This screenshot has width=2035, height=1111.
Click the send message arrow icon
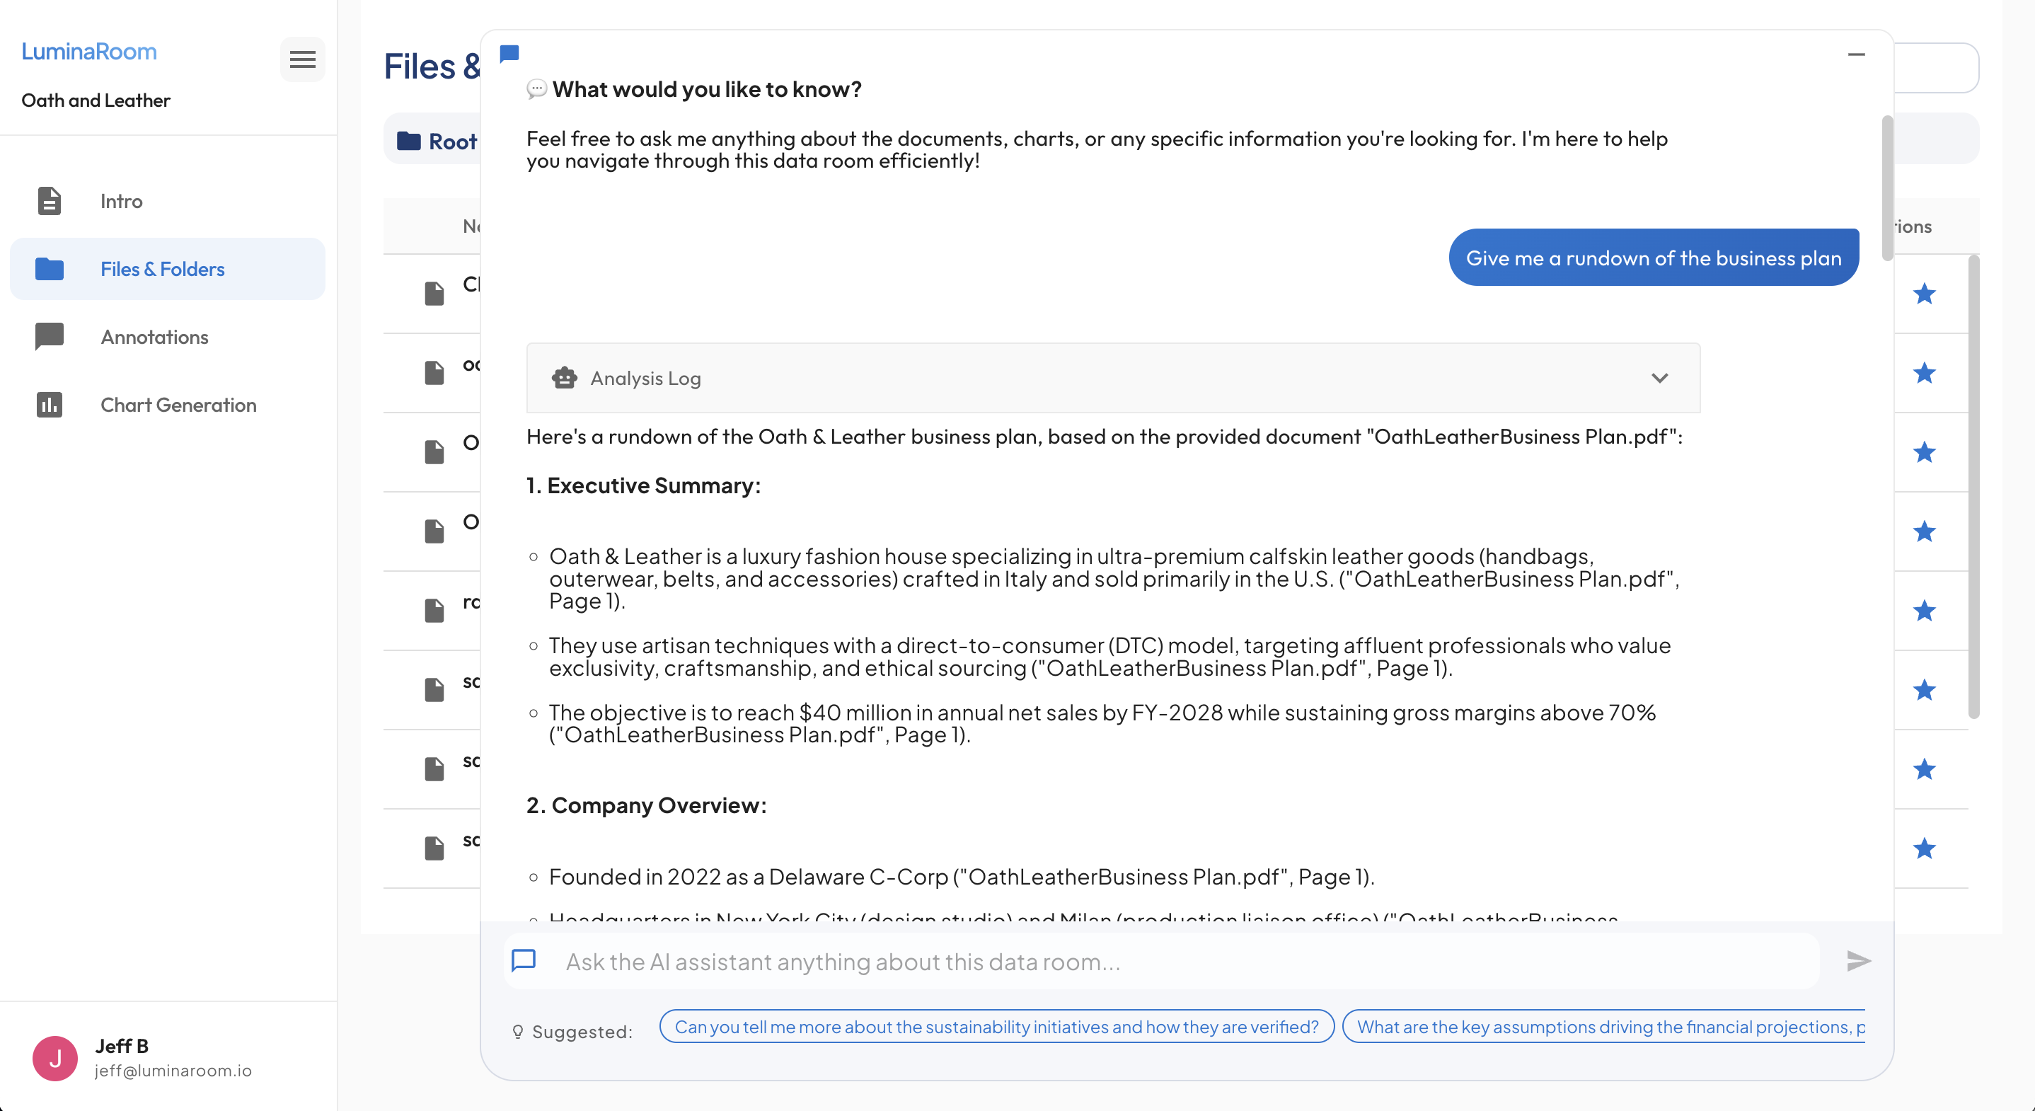1859,961
